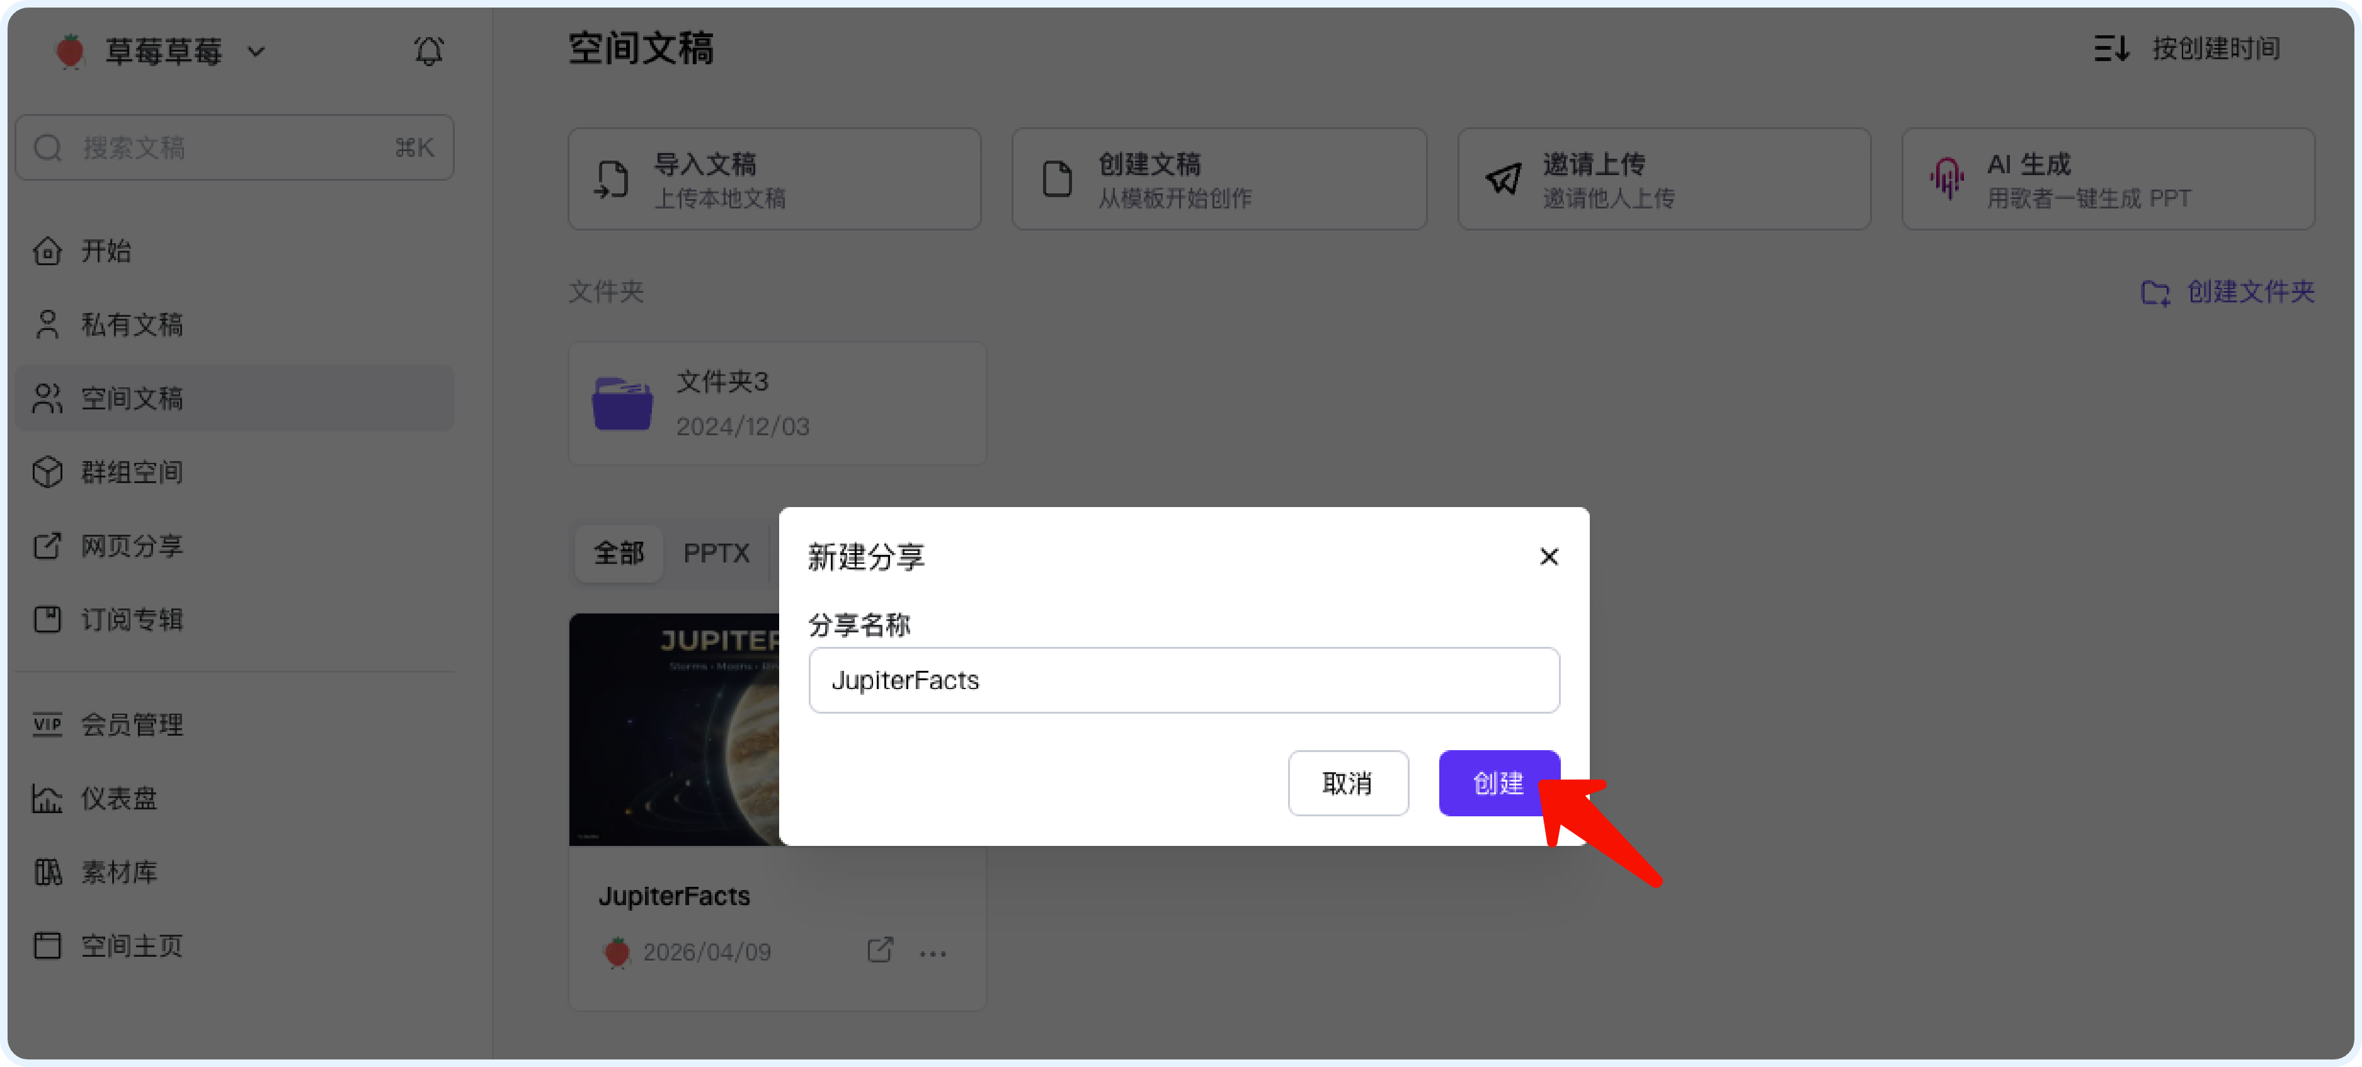Select the 全部 filter tab
Viewport: 2362px width, 1067px height.
(619, 553)
